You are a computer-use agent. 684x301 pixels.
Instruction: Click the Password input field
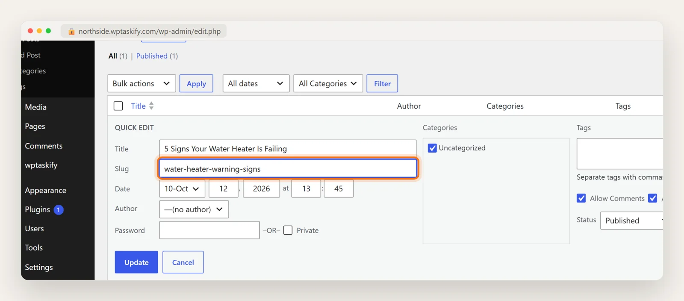tap(209, 230)
